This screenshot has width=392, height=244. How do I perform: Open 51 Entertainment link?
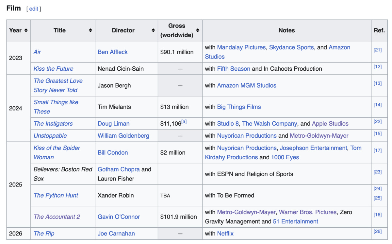coord(296,221)
